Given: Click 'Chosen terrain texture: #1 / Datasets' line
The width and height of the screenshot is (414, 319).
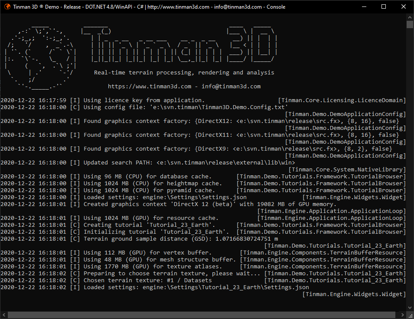Looking at the screenshot, I should pyautogui.click(x=147, y=280).
